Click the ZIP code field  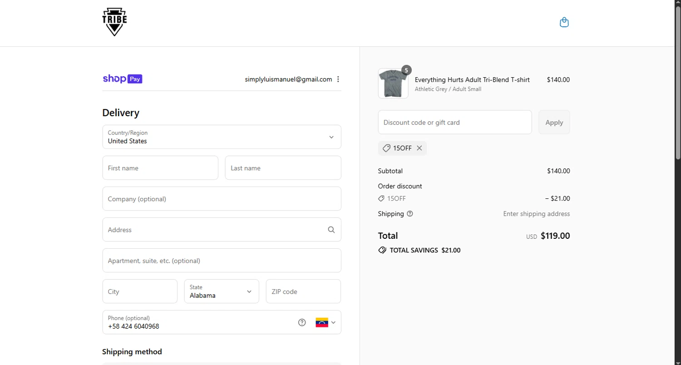click(303, 291)
